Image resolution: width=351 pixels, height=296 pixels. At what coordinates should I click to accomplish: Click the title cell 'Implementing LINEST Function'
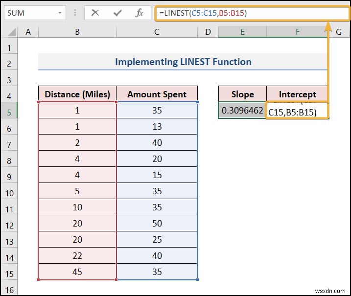pyautogui.click(x=183, y=62)
